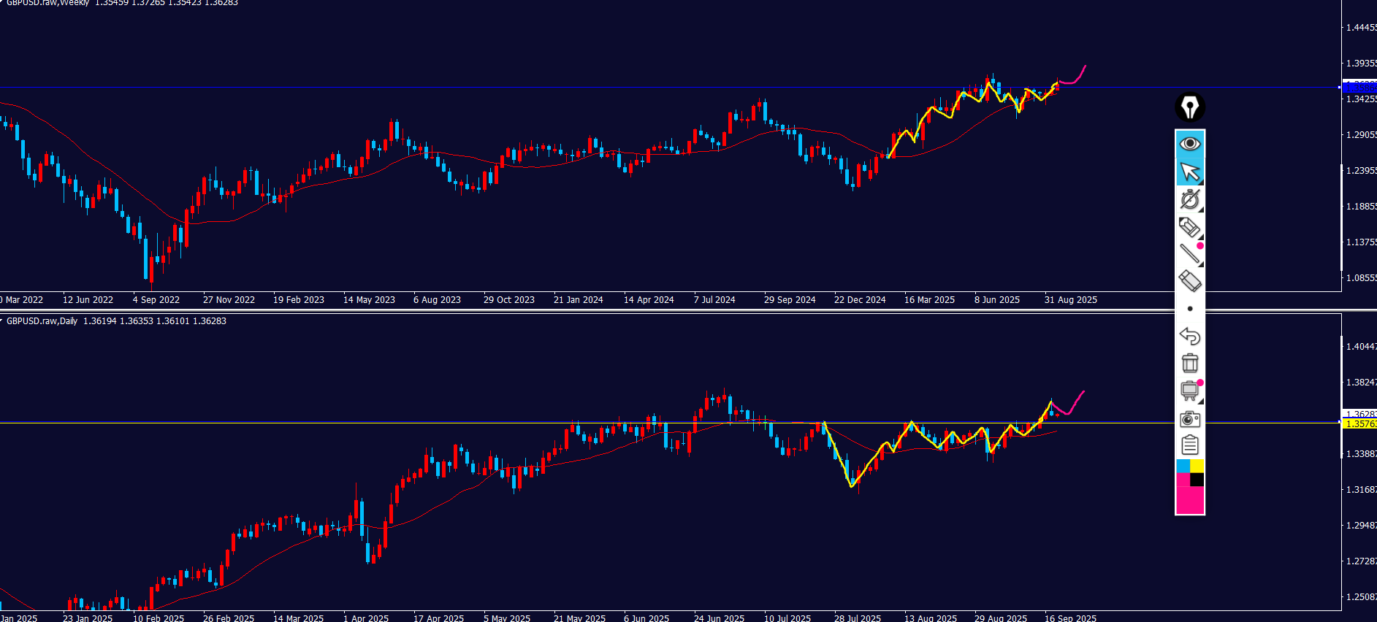The width and height of the screenshot is (1377, 622).
Task: Click the GBPUSD.raw,Weekly chart title
Action: click(48, 3)
